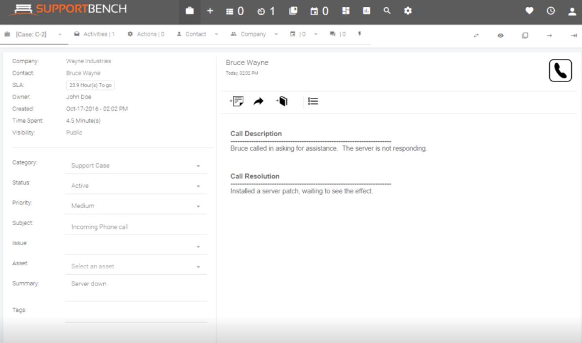
Task: Click the Today, 02:02 PM timestamp
Action: click(242, 73)
